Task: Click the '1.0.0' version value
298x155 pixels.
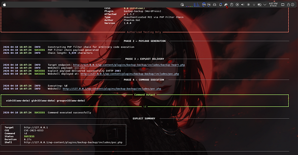Action: pos(128,23)
